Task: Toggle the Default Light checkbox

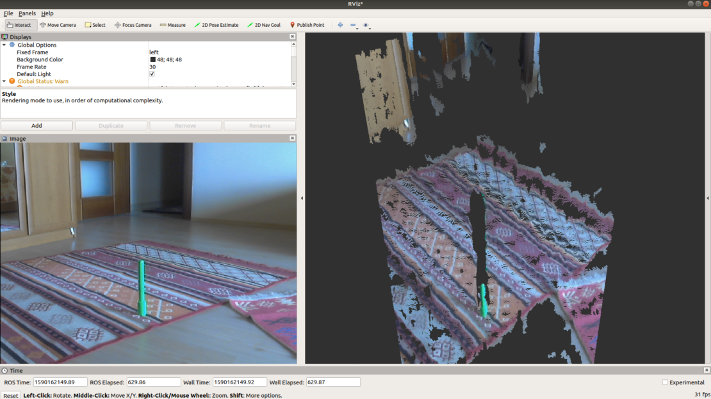Action: click(152, 74)
